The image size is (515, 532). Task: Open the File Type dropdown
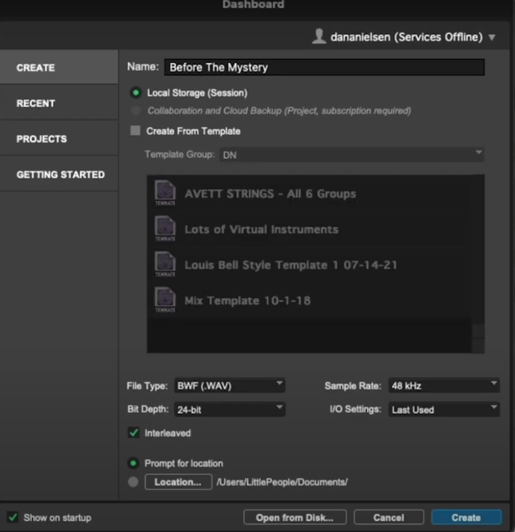[229, 386]
